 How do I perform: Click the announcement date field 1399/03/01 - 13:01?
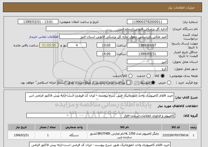38,22
